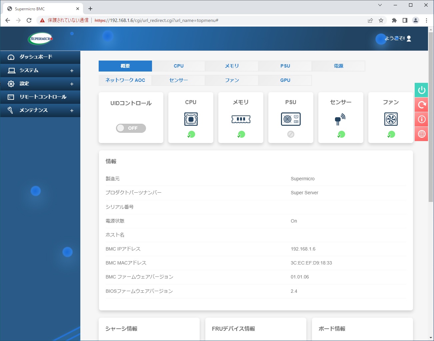Image resolution: width=434 pixels, height=341 pixels.
Task: Turn on the UID control switch
Action: (131, 128)
